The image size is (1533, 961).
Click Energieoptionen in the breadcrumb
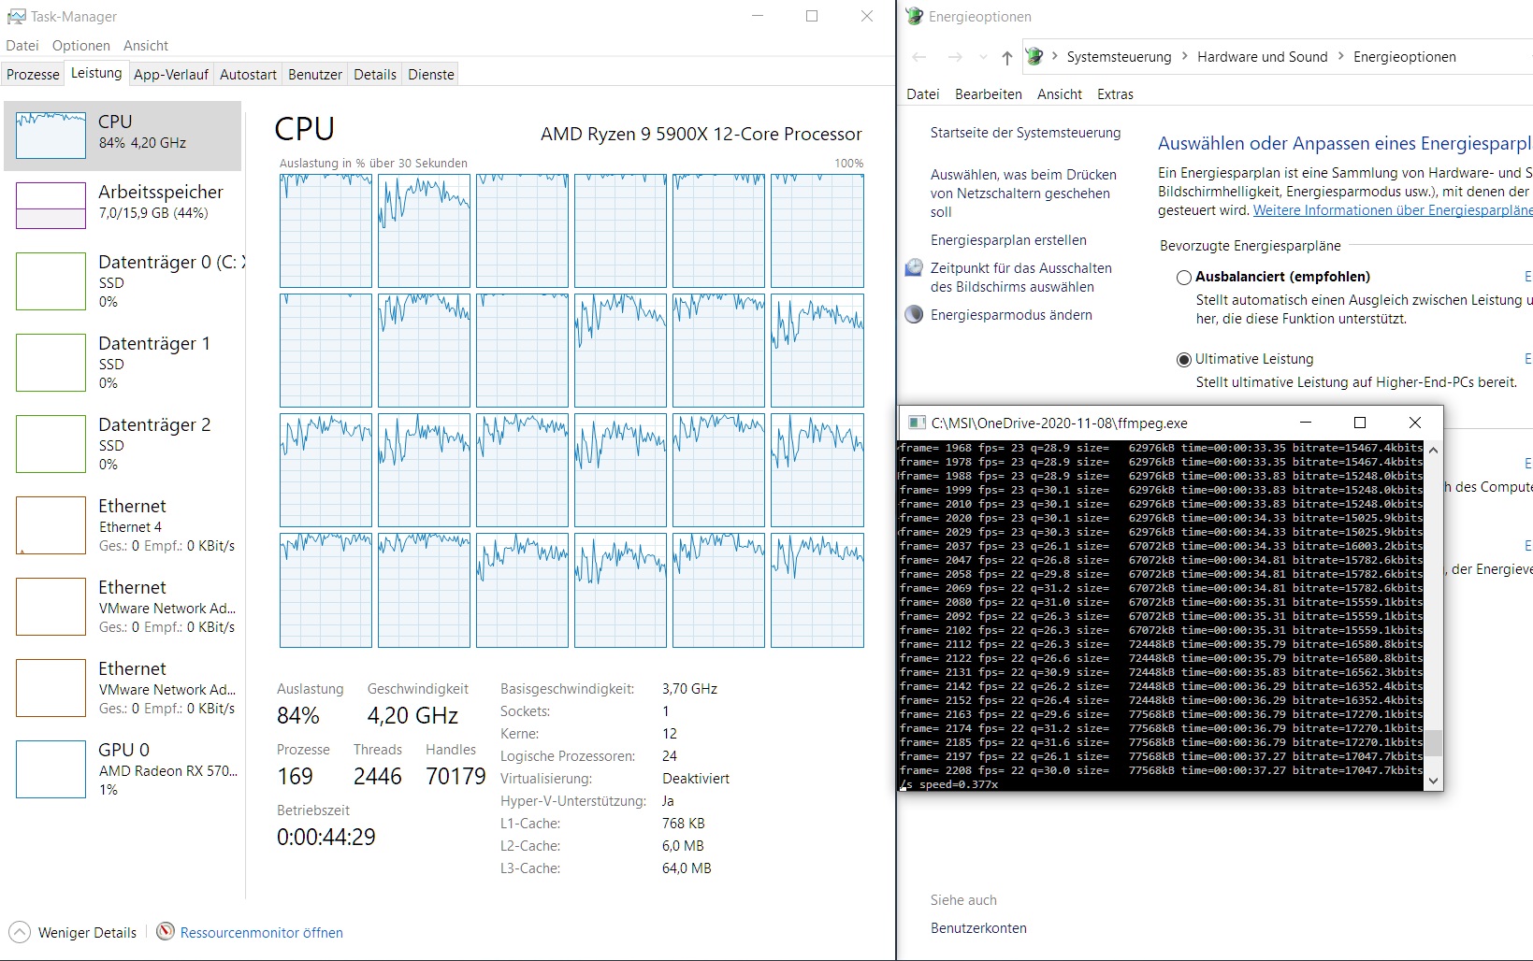click(x=1405, y=57)
